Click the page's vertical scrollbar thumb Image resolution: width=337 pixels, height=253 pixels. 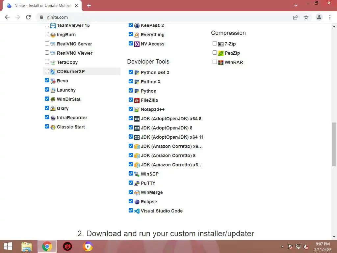(334, 144)
